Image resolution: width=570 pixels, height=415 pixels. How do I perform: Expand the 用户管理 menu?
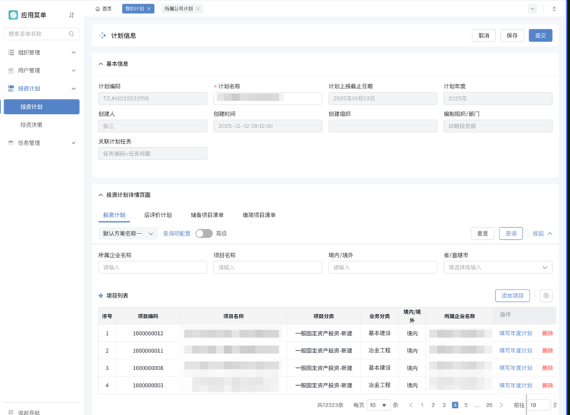click(x=73, y=70)
